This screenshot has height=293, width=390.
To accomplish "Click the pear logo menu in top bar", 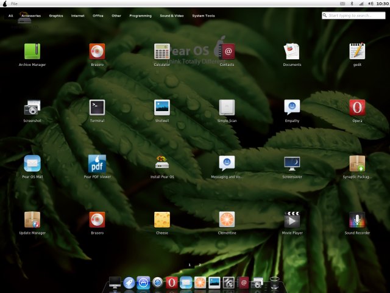I will (x=5, y=4).
